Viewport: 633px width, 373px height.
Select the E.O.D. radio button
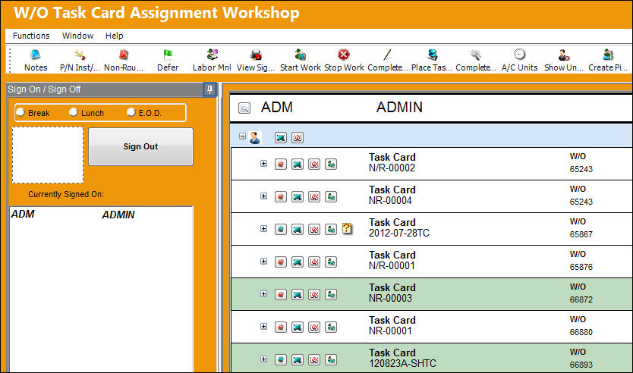[131, 112]
